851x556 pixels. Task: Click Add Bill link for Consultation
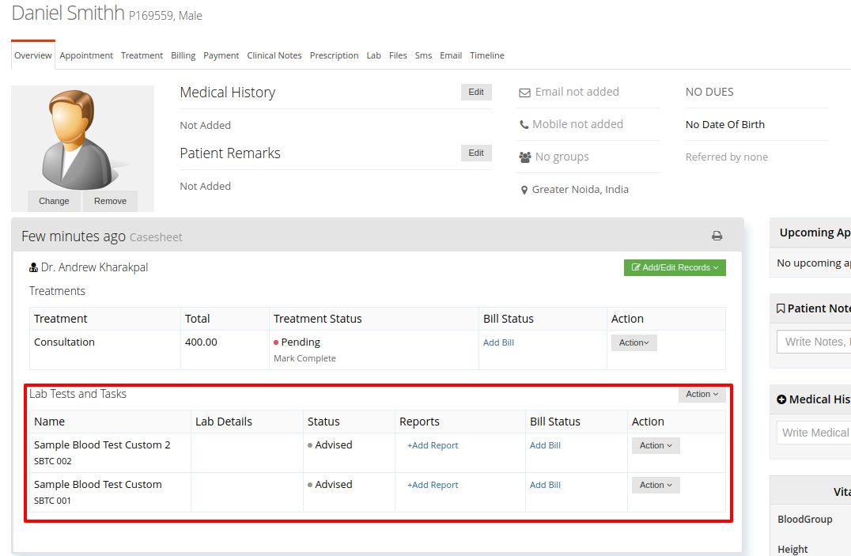click(498, 342)
